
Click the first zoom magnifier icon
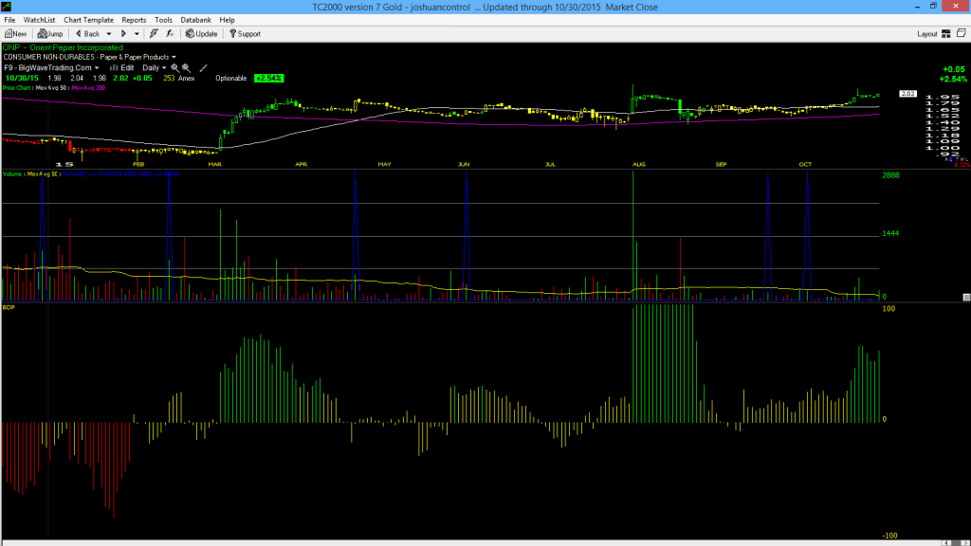pyautogui.click(x=174, y=68)
